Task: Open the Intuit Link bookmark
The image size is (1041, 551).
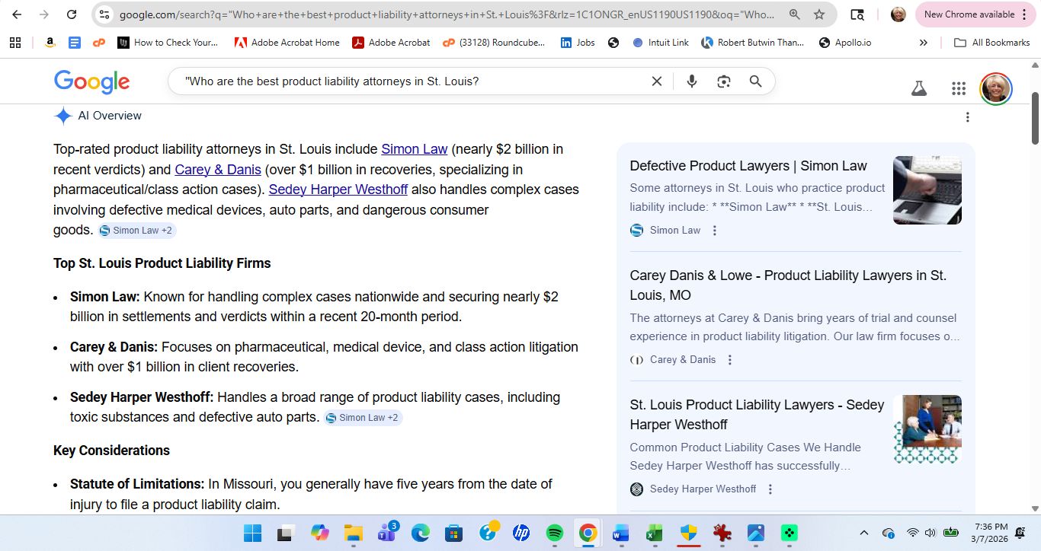Action: pyautogui.click(x=661, y=43)
